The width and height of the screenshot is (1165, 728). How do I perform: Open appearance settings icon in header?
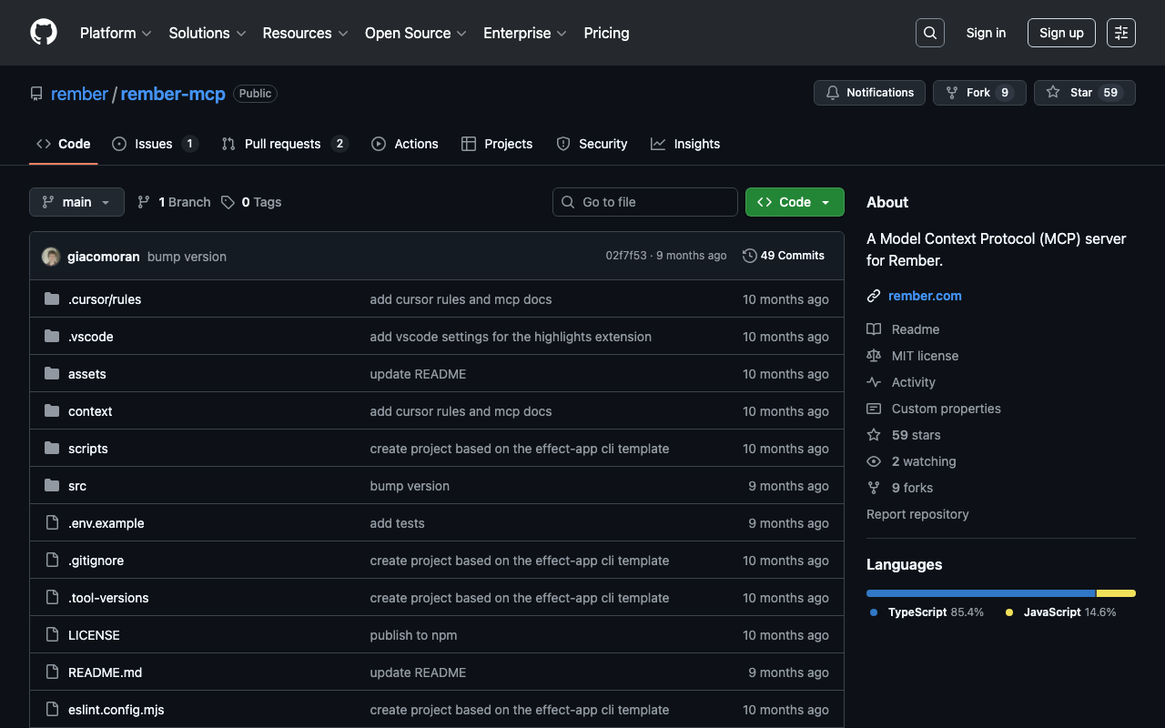pyautogui.click(x=1120, y=33)
